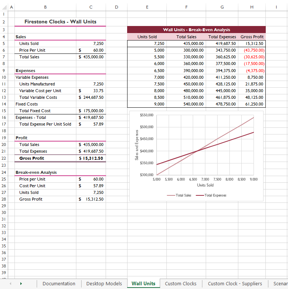
Task: Select the Total Sales legend entry in chart
Action: 179,195
